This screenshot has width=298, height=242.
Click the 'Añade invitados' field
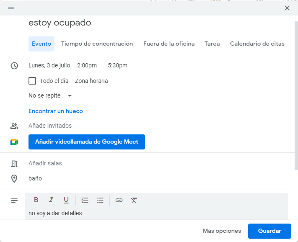[50, 126]
